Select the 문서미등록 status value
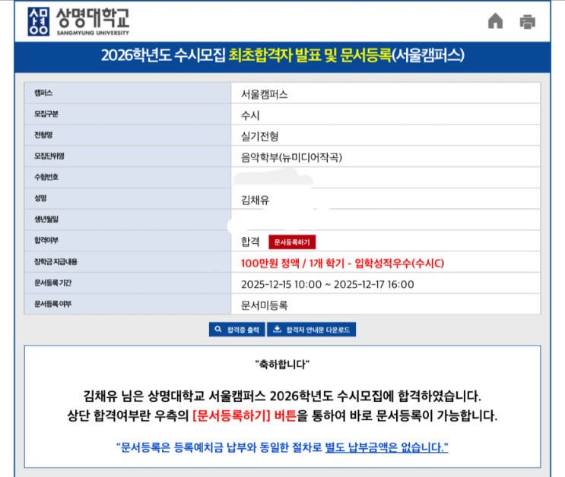565x477 pixels. click(x=264, y=305)
